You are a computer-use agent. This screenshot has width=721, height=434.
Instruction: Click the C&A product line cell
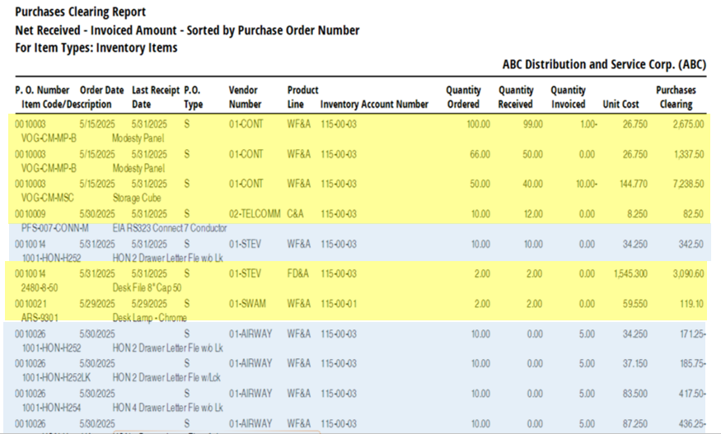click(x=296, y=213)
